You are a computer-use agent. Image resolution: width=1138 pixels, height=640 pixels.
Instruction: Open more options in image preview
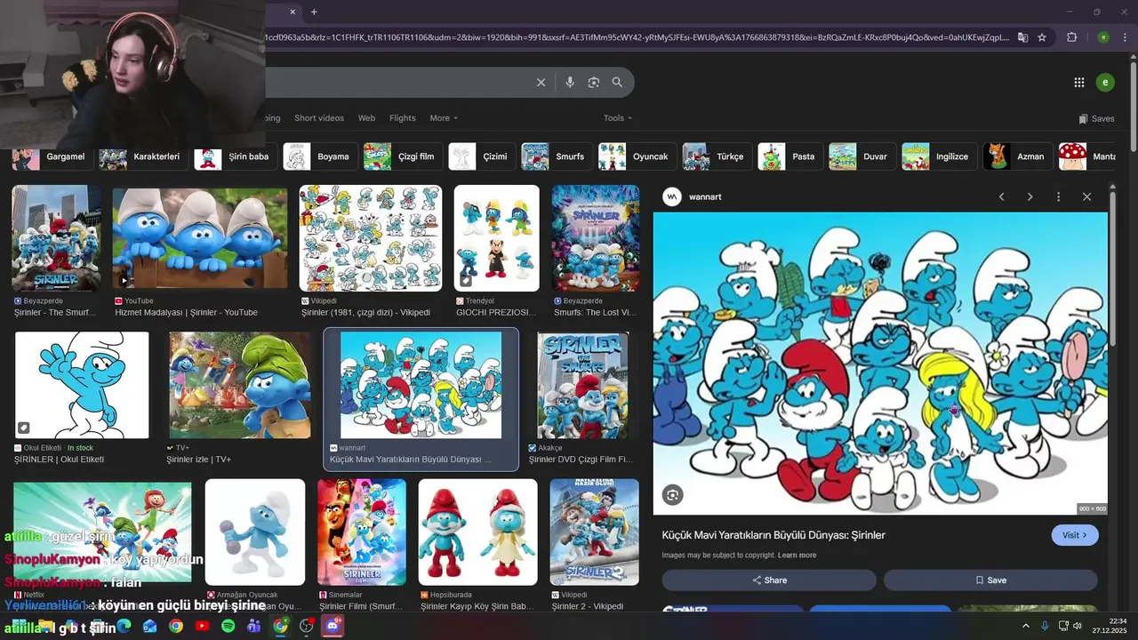[1058, 196]
